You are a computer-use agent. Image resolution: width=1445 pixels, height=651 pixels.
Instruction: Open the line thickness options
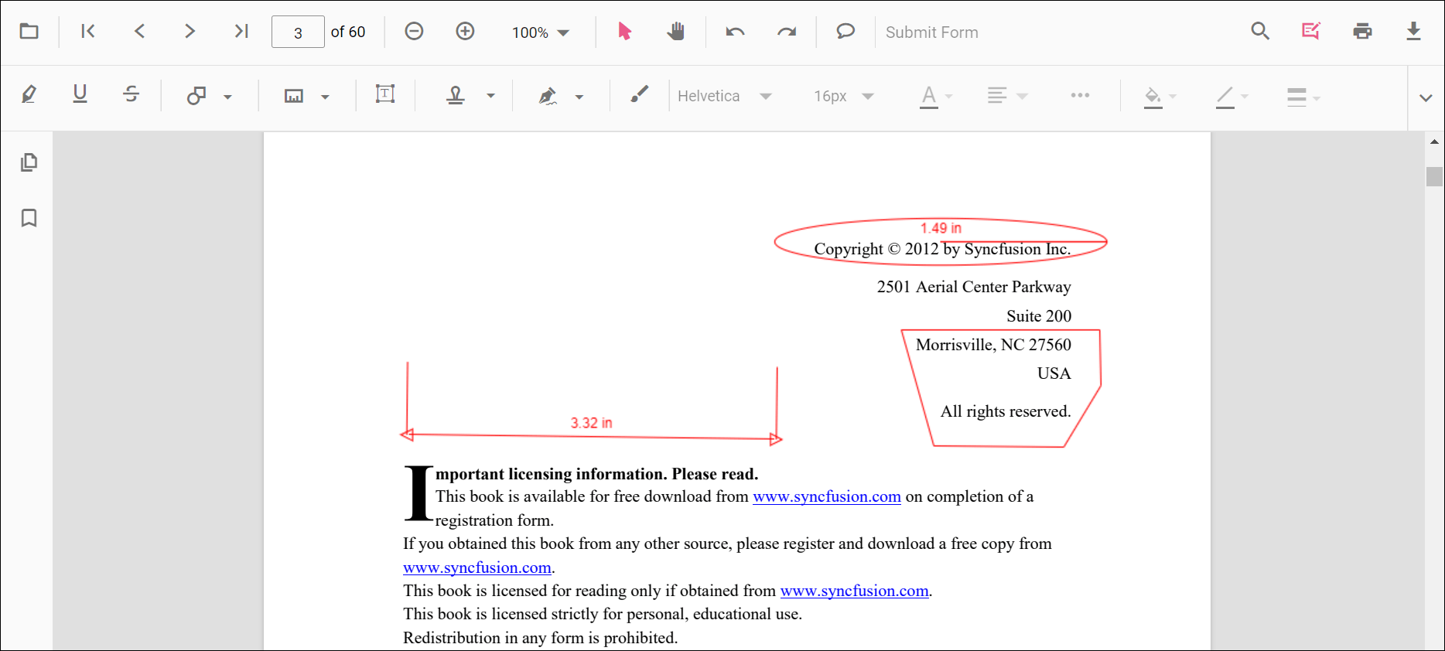[1303, 97]
